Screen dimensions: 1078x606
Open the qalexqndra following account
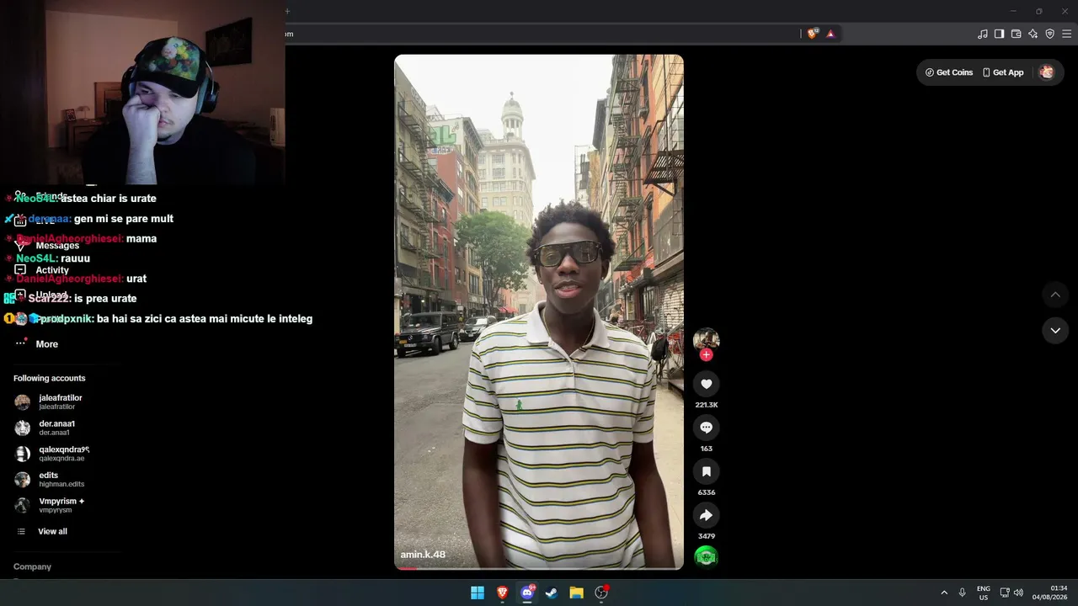pos(51,454)
